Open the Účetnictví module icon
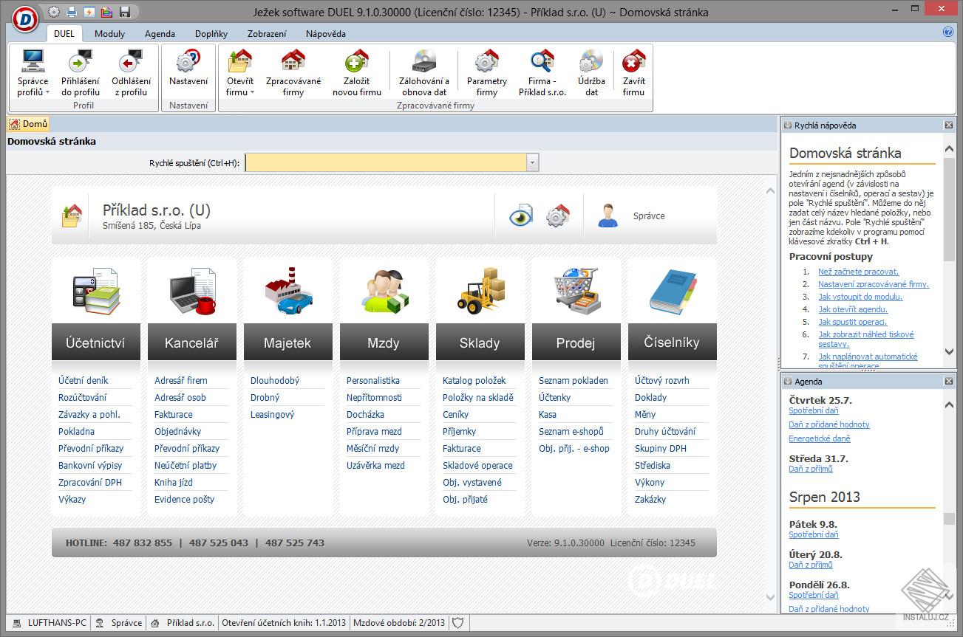The image size is (963, 637). [96, 292]
